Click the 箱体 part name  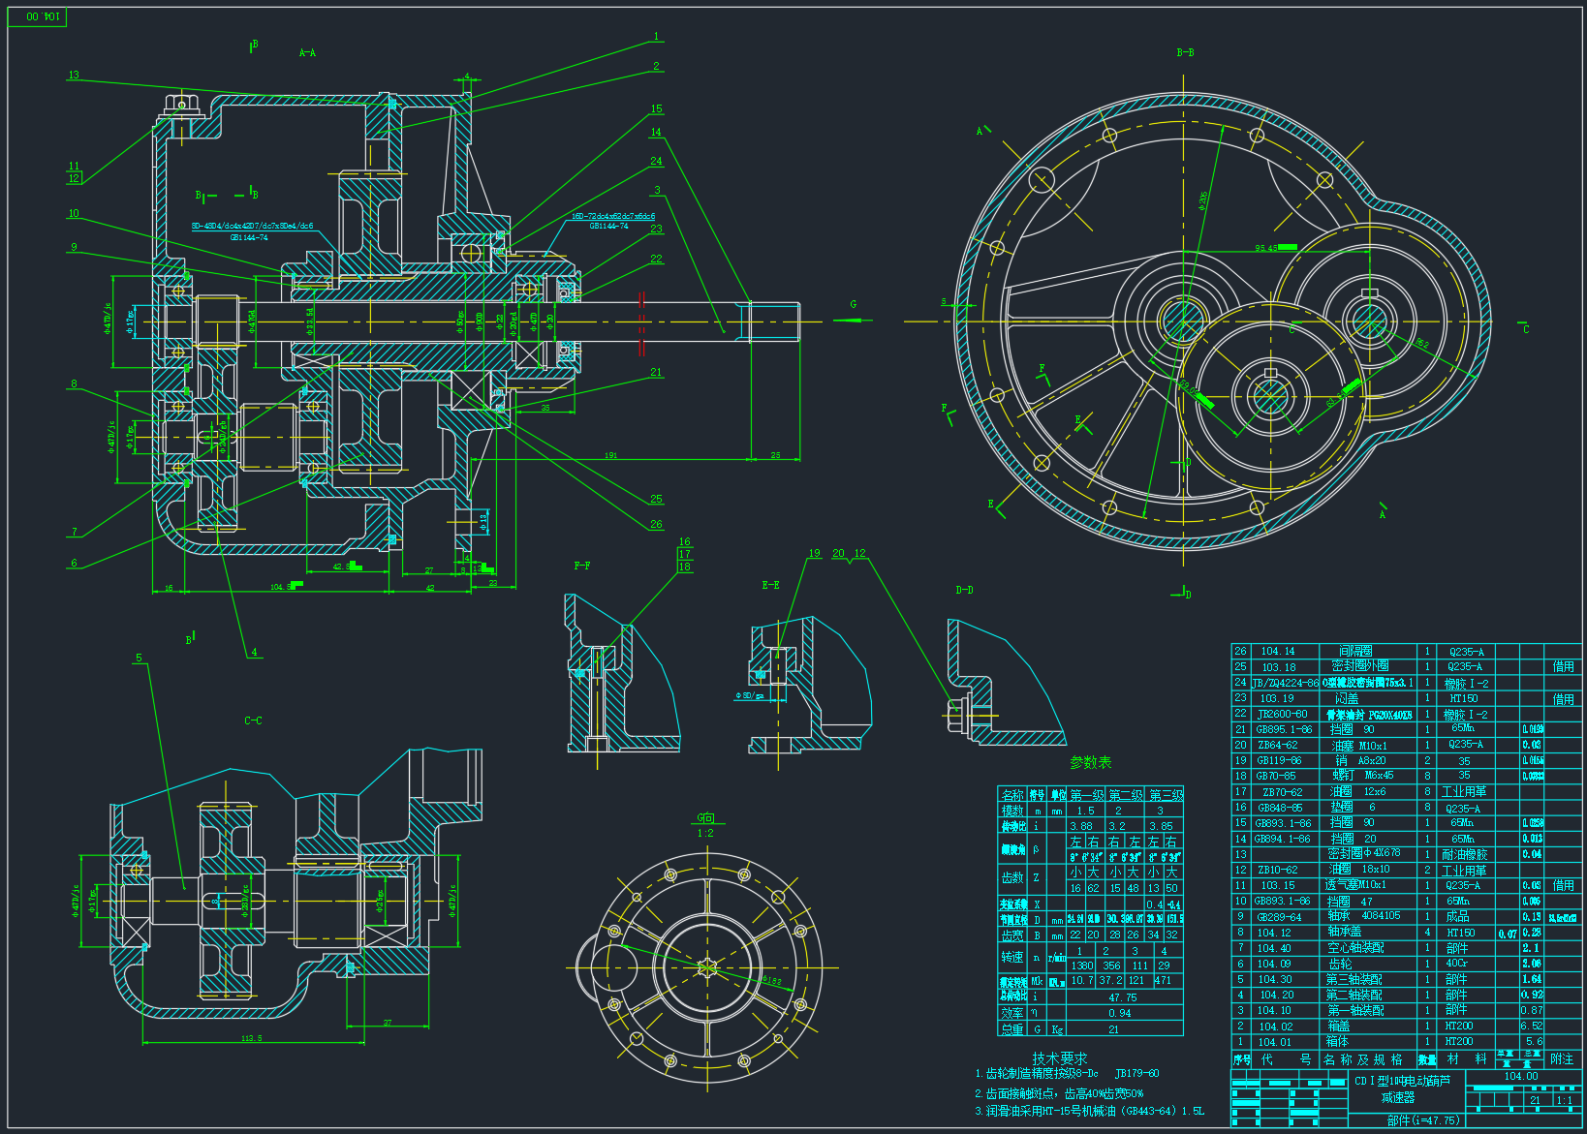[x=1338, y=1041]
